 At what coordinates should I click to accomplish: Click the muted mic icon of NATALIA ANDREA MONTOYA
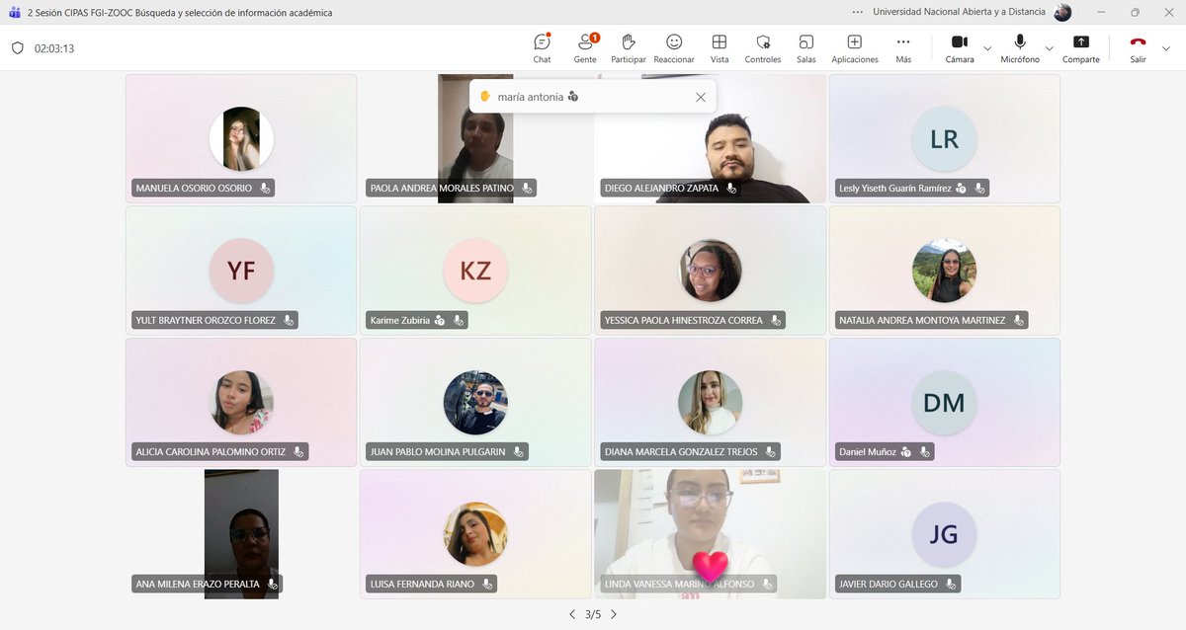pyautogui.click(x=1019, y=320)
